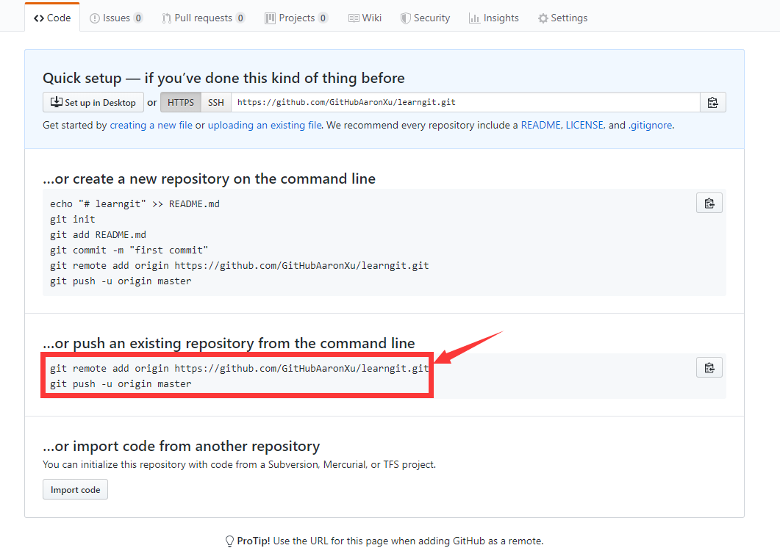Go to the Projects tab
The image size is (780, 548).
[x=296, y=18]
